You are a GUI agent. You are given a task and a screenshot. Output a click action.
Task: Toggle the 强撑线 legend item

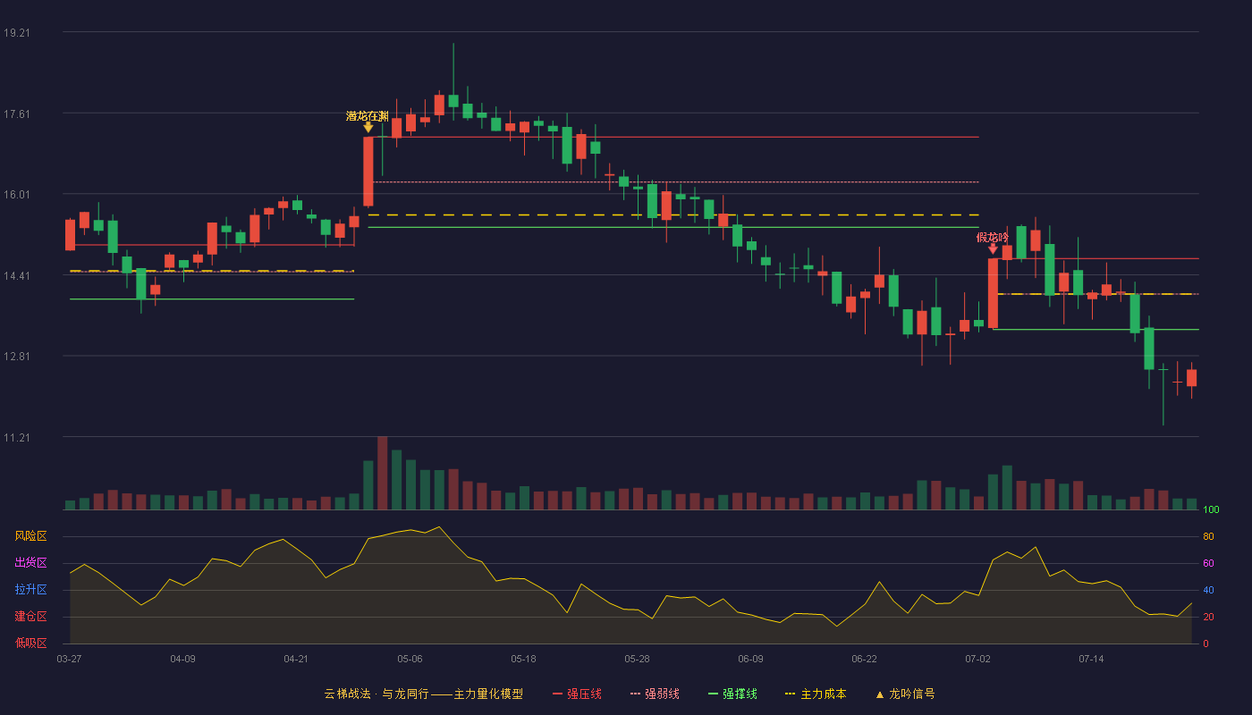point(732,694)
